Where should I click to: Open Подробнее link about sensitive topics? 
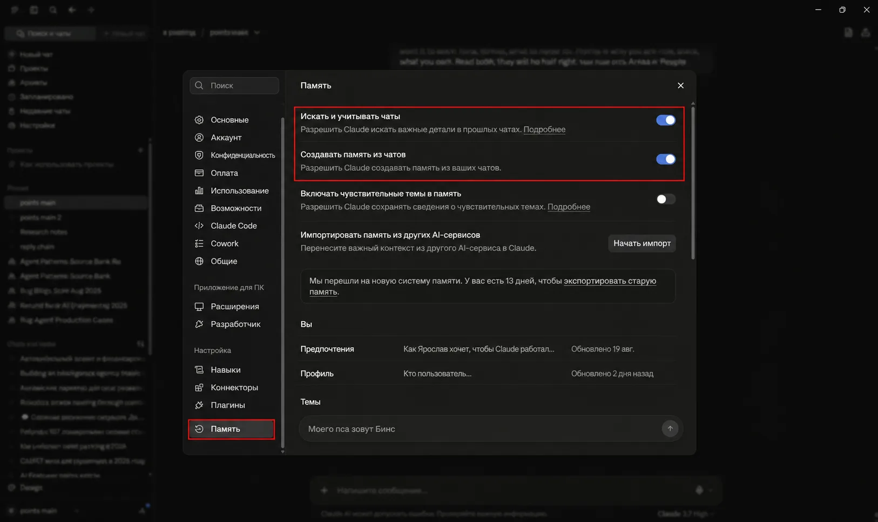[569, 207]
